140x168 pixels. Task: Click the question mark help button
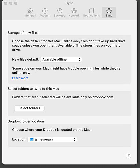[x=129, y=156]
